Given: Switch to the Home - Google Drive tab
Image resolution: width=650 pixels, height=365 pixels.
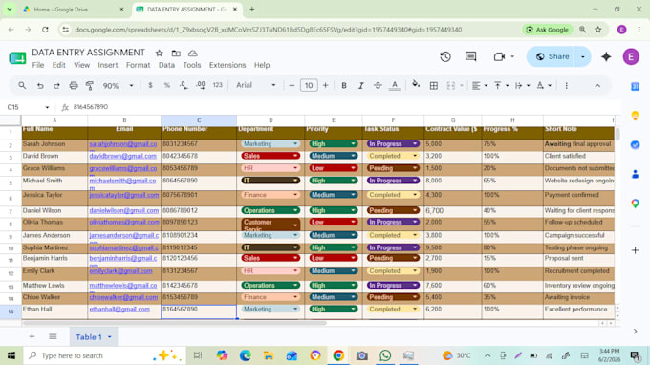Looking at the screenshot, I should [x=73, y=10].
